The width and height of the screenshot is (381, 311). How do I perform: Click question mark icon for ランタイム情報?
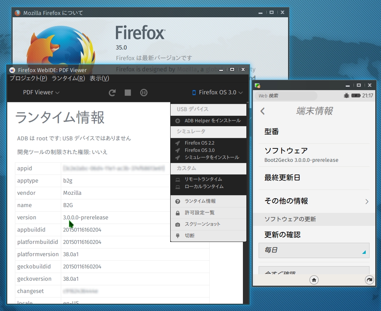177,201
